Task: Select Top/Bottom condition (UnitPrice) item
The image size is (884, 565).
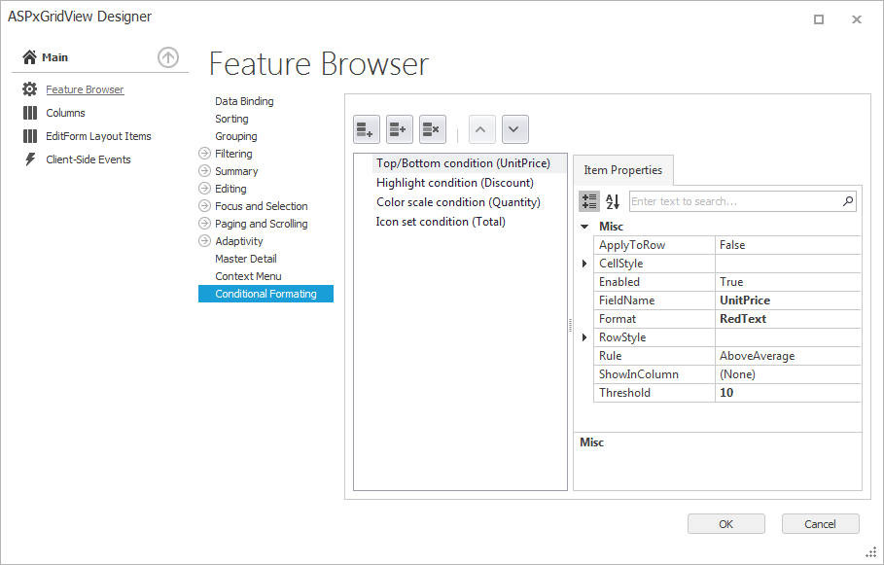Action: click(x=463, y=163)
